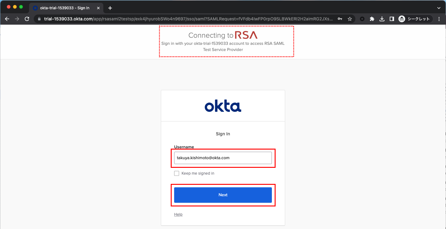Viewport: 446px width, 229px height.
Task: Toggle the browser side panel icon
Action: tap(392, 19)
